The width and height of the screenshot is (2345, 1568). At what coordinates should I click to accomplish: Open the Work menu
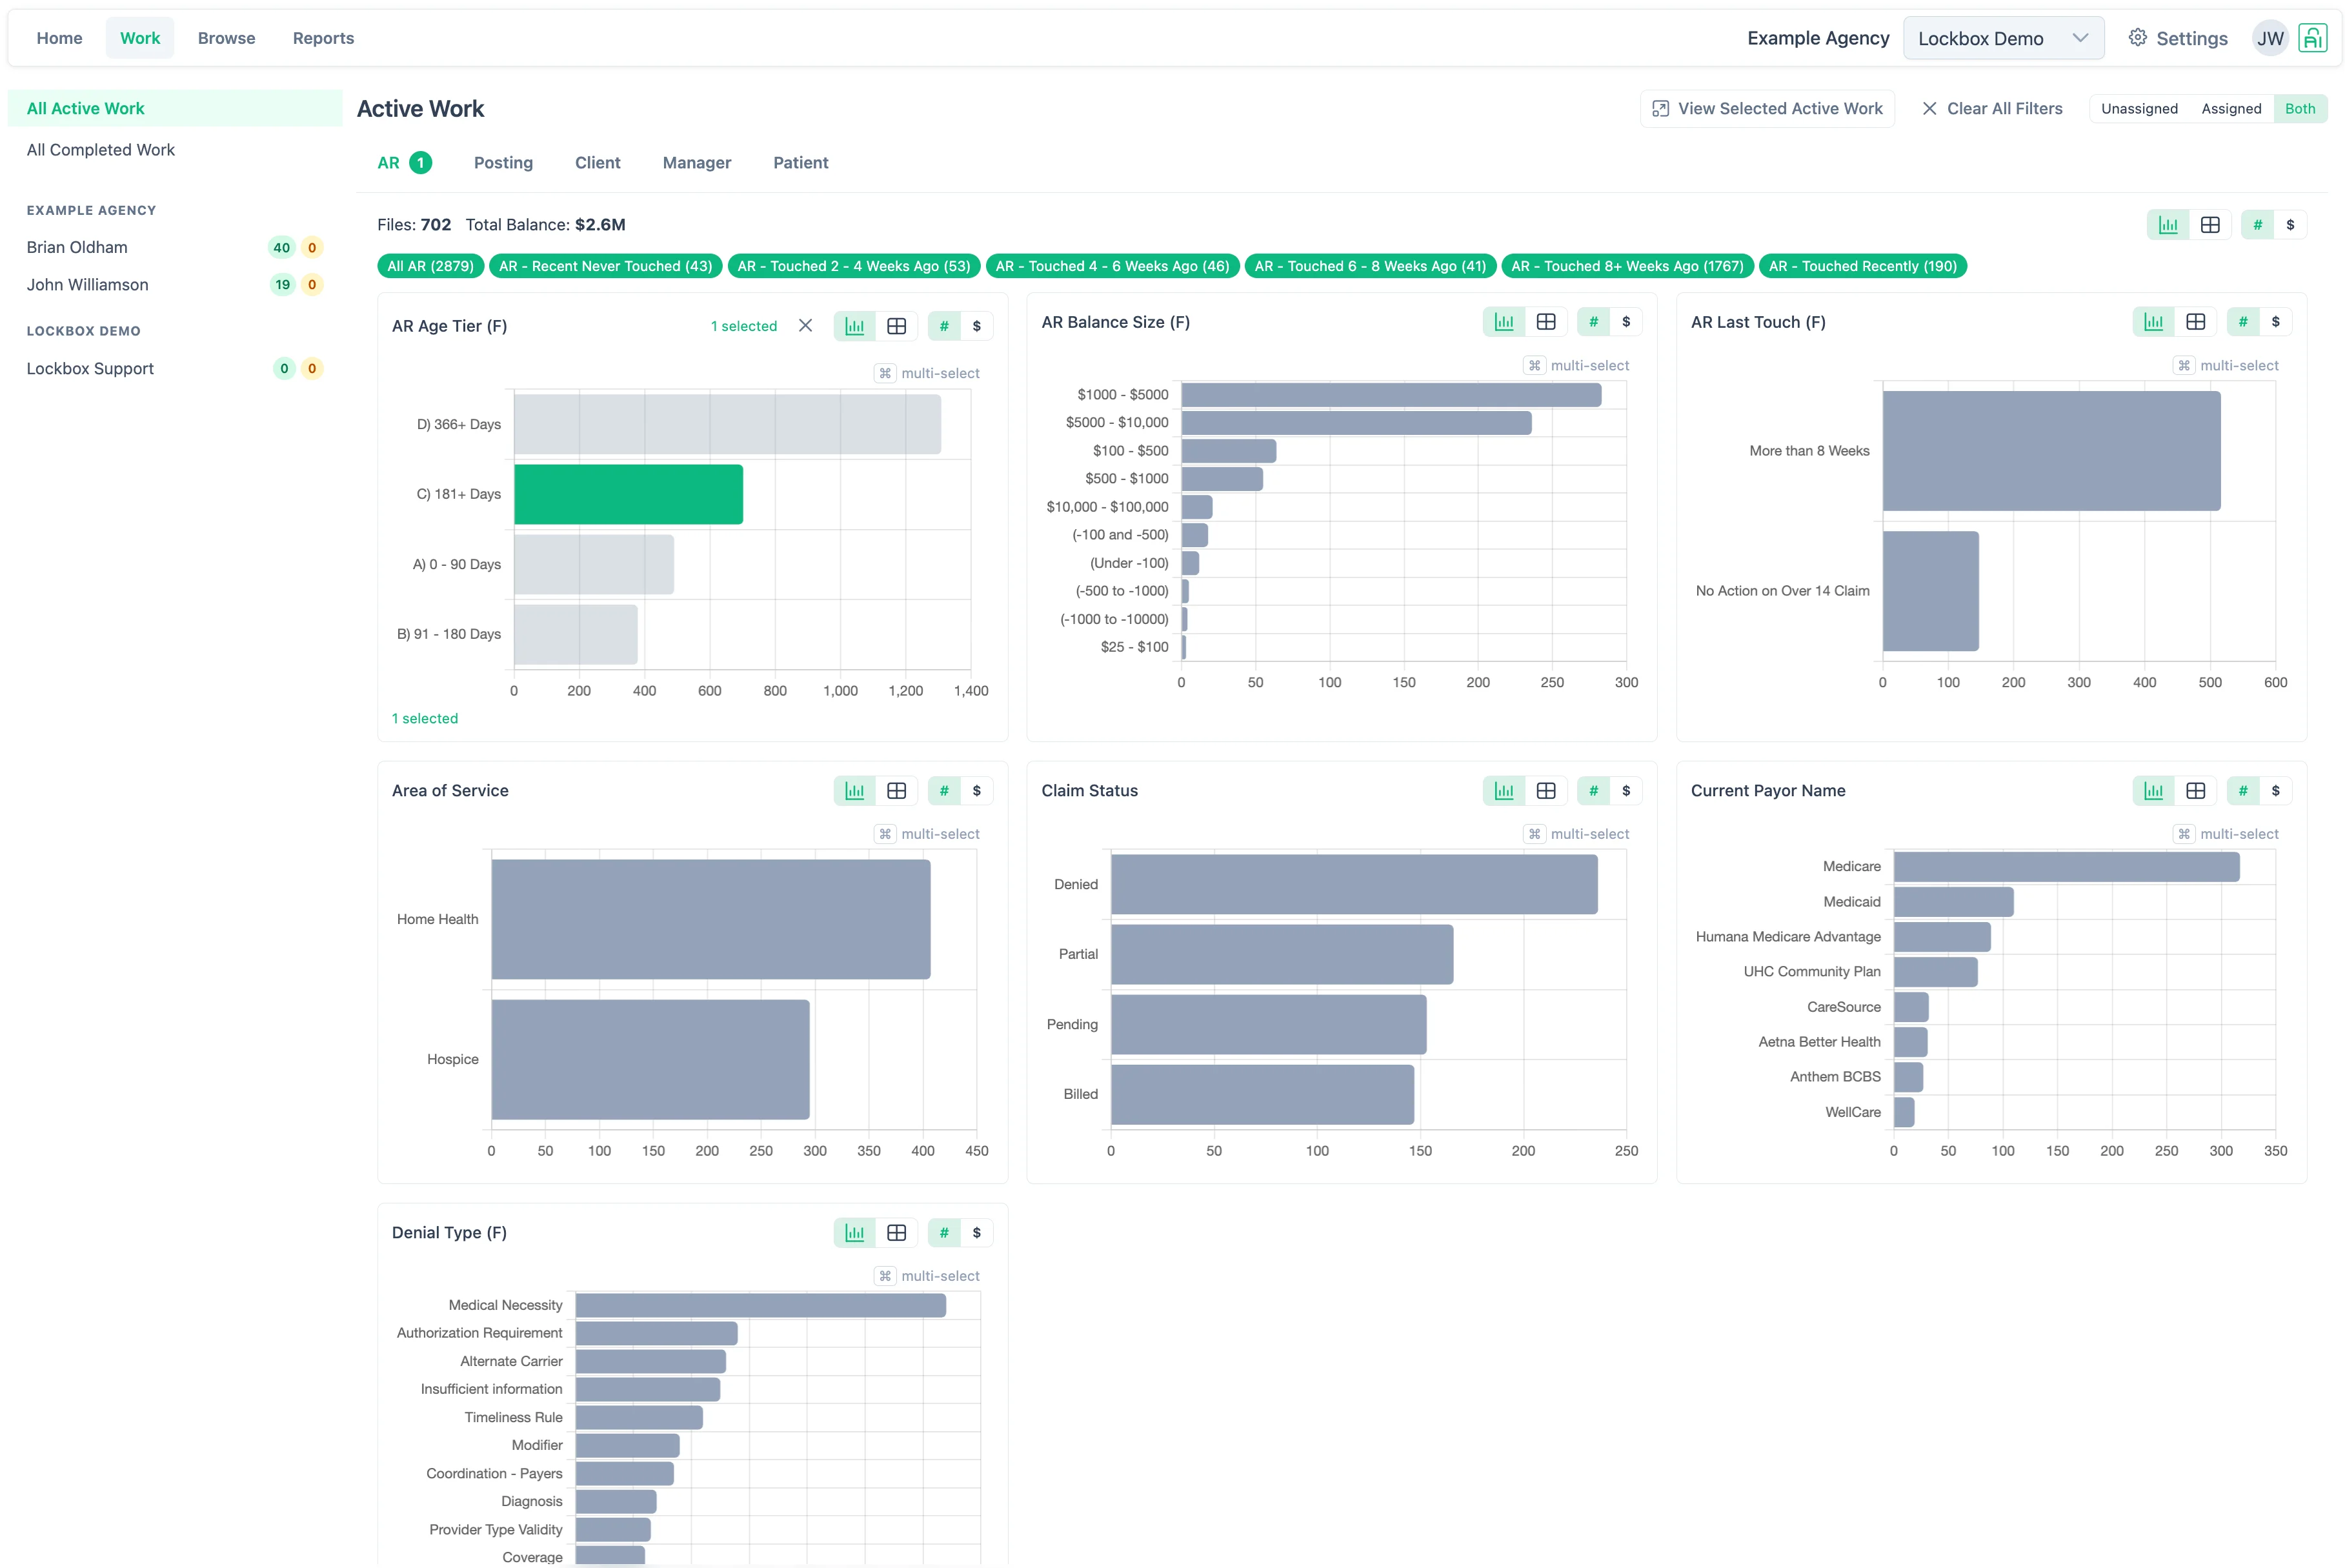click(x=140, y=38)
